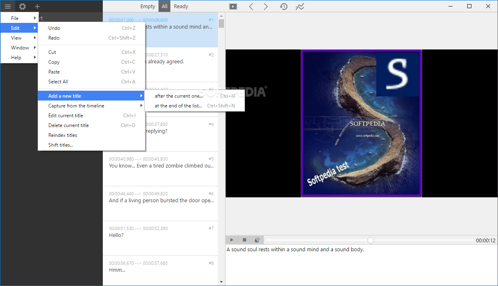Expand Capture from the timeline submenu
The width and height of the screenshot is (498, 286).
pos(92,106)
